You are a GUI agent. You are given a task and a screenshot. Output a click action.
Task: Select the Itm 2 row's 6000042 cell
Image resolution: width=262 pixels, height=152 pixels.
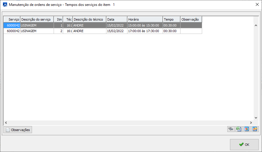12,31
